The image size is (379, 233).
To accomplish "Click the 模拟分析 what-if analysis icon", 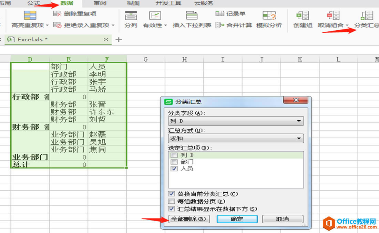I will (269, 16).
